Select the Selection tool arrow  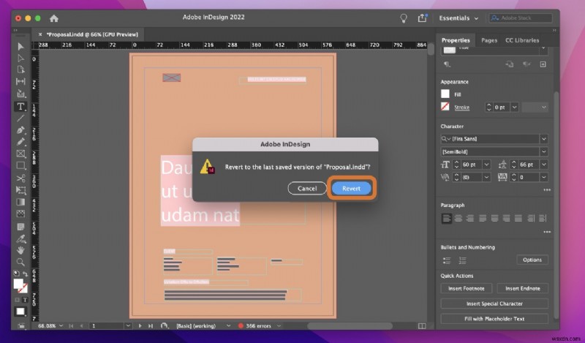click(x=20, y=46)
